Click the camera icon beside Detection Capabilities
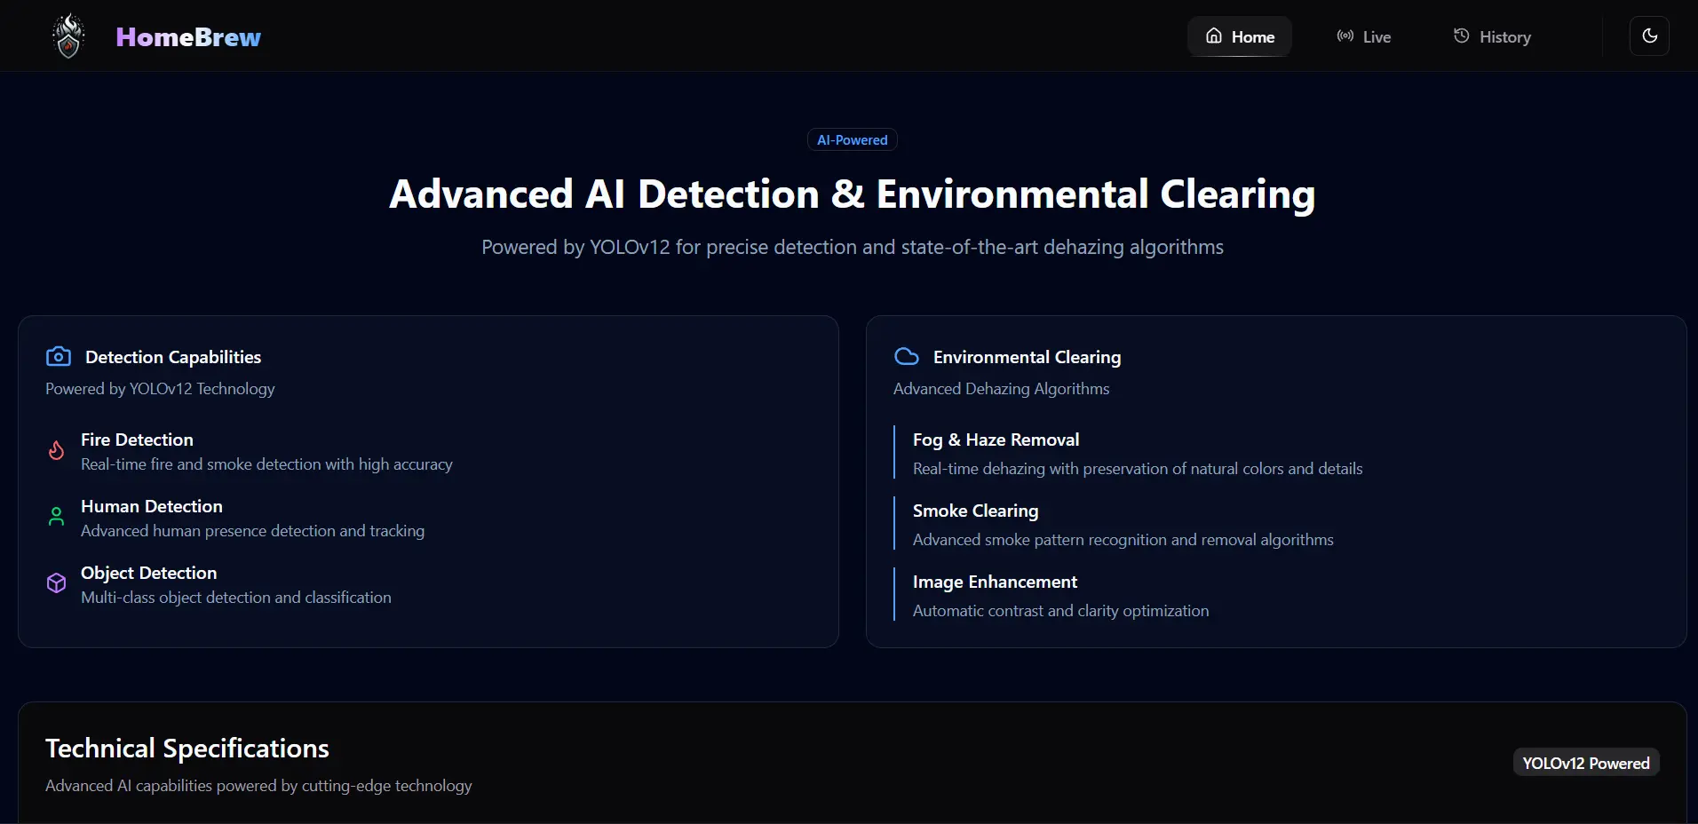The height and width of the screenshot is (824, 1698). point(59,357)
